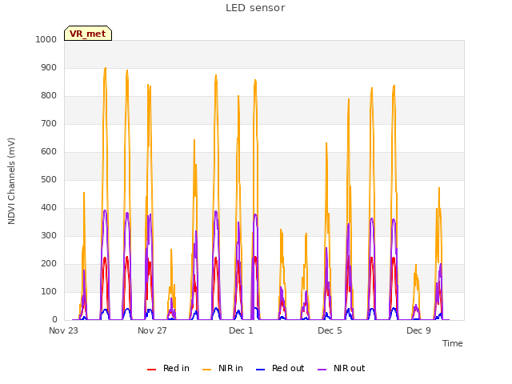Click the 500 y-axis label
The width and height of the screenshot is (512, 384).
pyautogui.click(x=49, y=179)
